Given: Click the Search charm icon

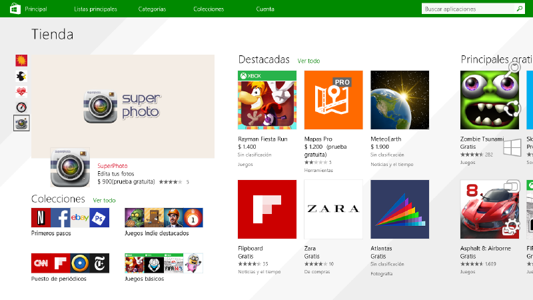Looking at the screenshot, I should [512, 69].
